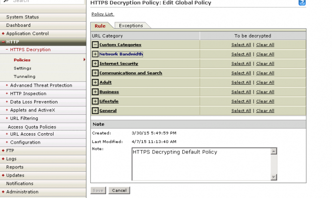
Task: Open Tunneling under HTTPS Decryption
Action: pyautogui.click(x=25, y=77)
